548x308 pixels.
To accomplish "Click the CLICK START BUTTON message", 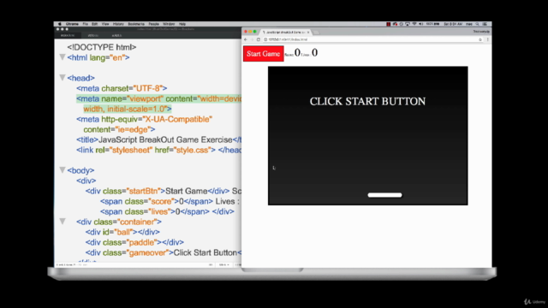I will (x=367, y=101).
